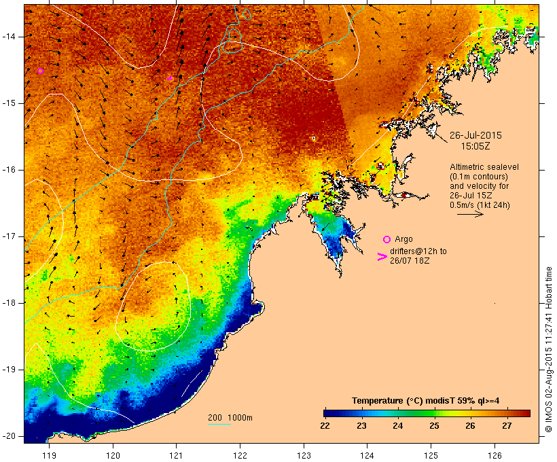Click the magenta drifter arrowhead legend symbol
Screen dimensions: 557x462
[382, 257]
